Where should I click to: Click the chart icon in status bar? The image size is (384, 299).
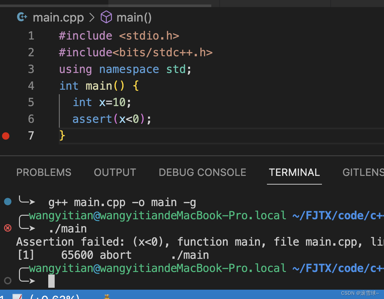(17, 296)
